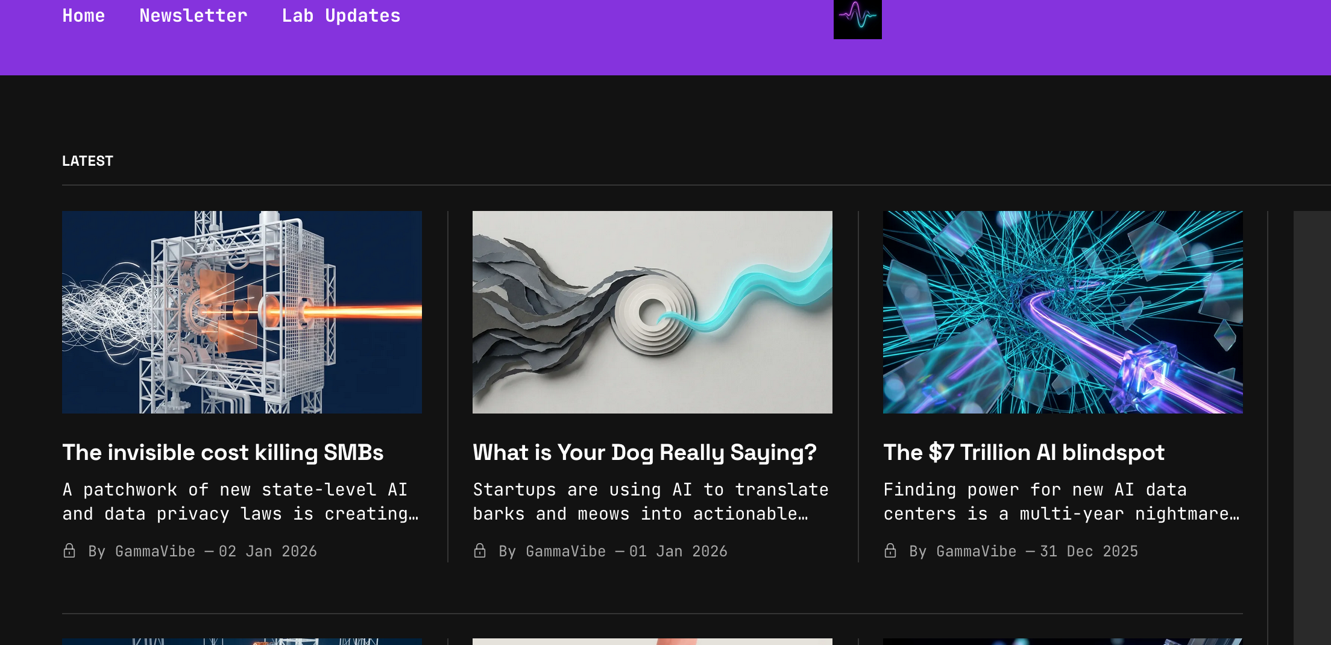Open "The $7 Trillion AI blindspot" title
The width and height of the screenshot is (1331, 645).
tap(1024, 452)
